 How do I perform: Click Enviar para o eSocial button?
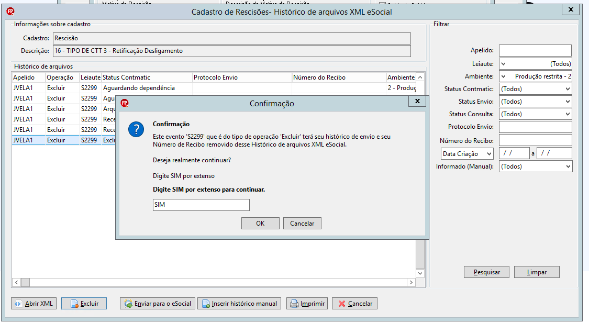click(158, 304)
